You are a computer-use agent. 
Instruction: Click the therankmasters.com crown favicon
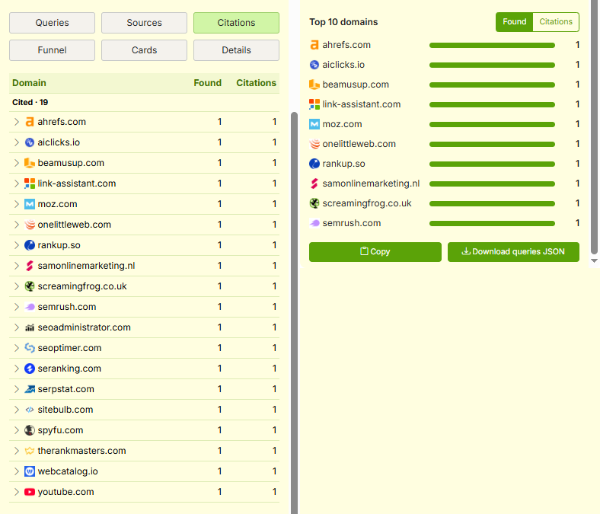tap(30, 451)
